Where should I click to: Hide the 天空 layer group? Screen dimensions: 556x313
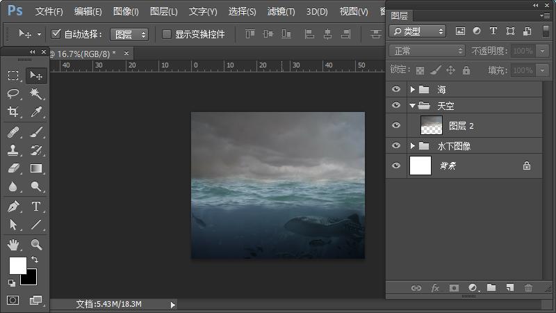[x=396, y=106]
